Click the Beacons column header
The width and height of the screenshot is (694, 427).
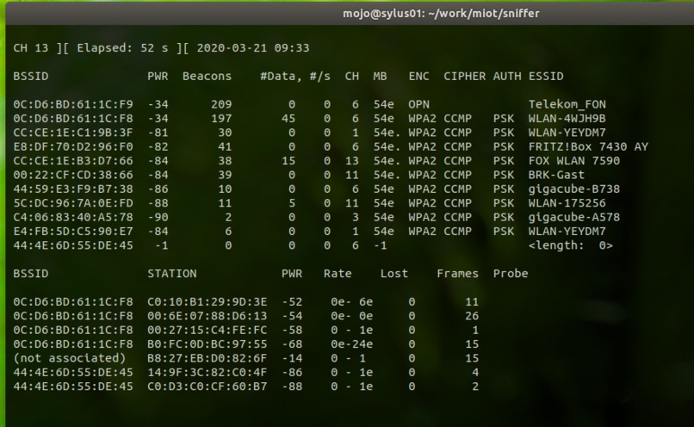point(207,76)
